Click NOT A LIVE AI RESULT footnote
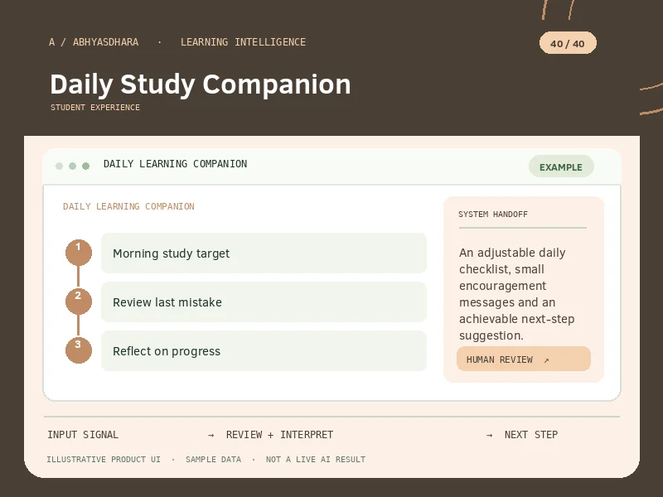Screen dimensions: 663x497 click(316, 460)
